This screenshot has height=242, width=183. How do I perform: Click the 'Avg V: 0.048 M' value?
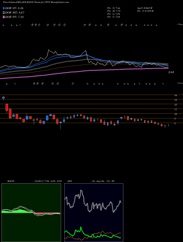point(145,8)
